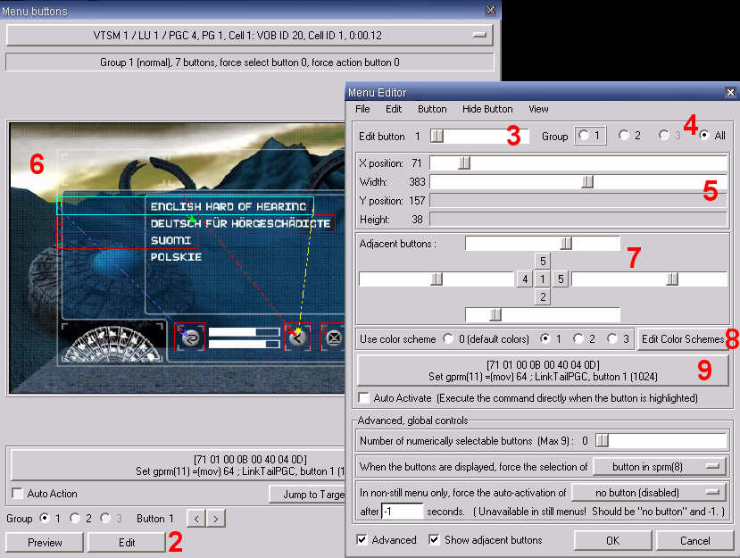The image size is (740, 558).
Task: Click the center adjacent button 1
Action: click(x=543, y=279)
